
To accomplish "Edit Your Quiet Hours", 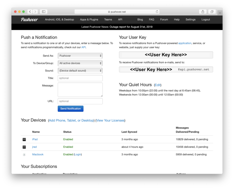I will [x=158, y=85].
